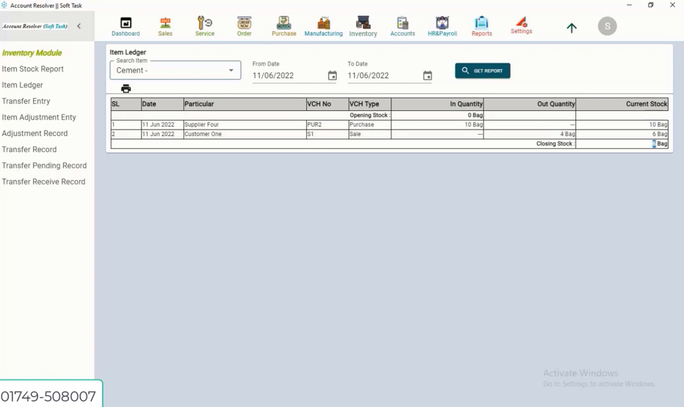Select the Manufacturing module icon
Viewport: 684px width, 407px height.
(323, 25)
